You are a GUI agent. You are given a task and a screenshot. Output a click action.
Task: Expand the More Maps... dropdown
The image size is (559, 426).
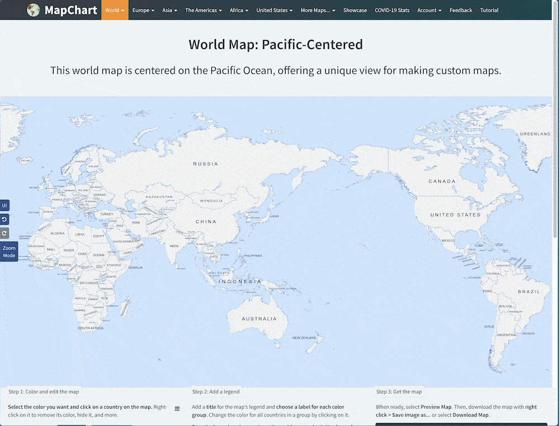click(318, 10)
